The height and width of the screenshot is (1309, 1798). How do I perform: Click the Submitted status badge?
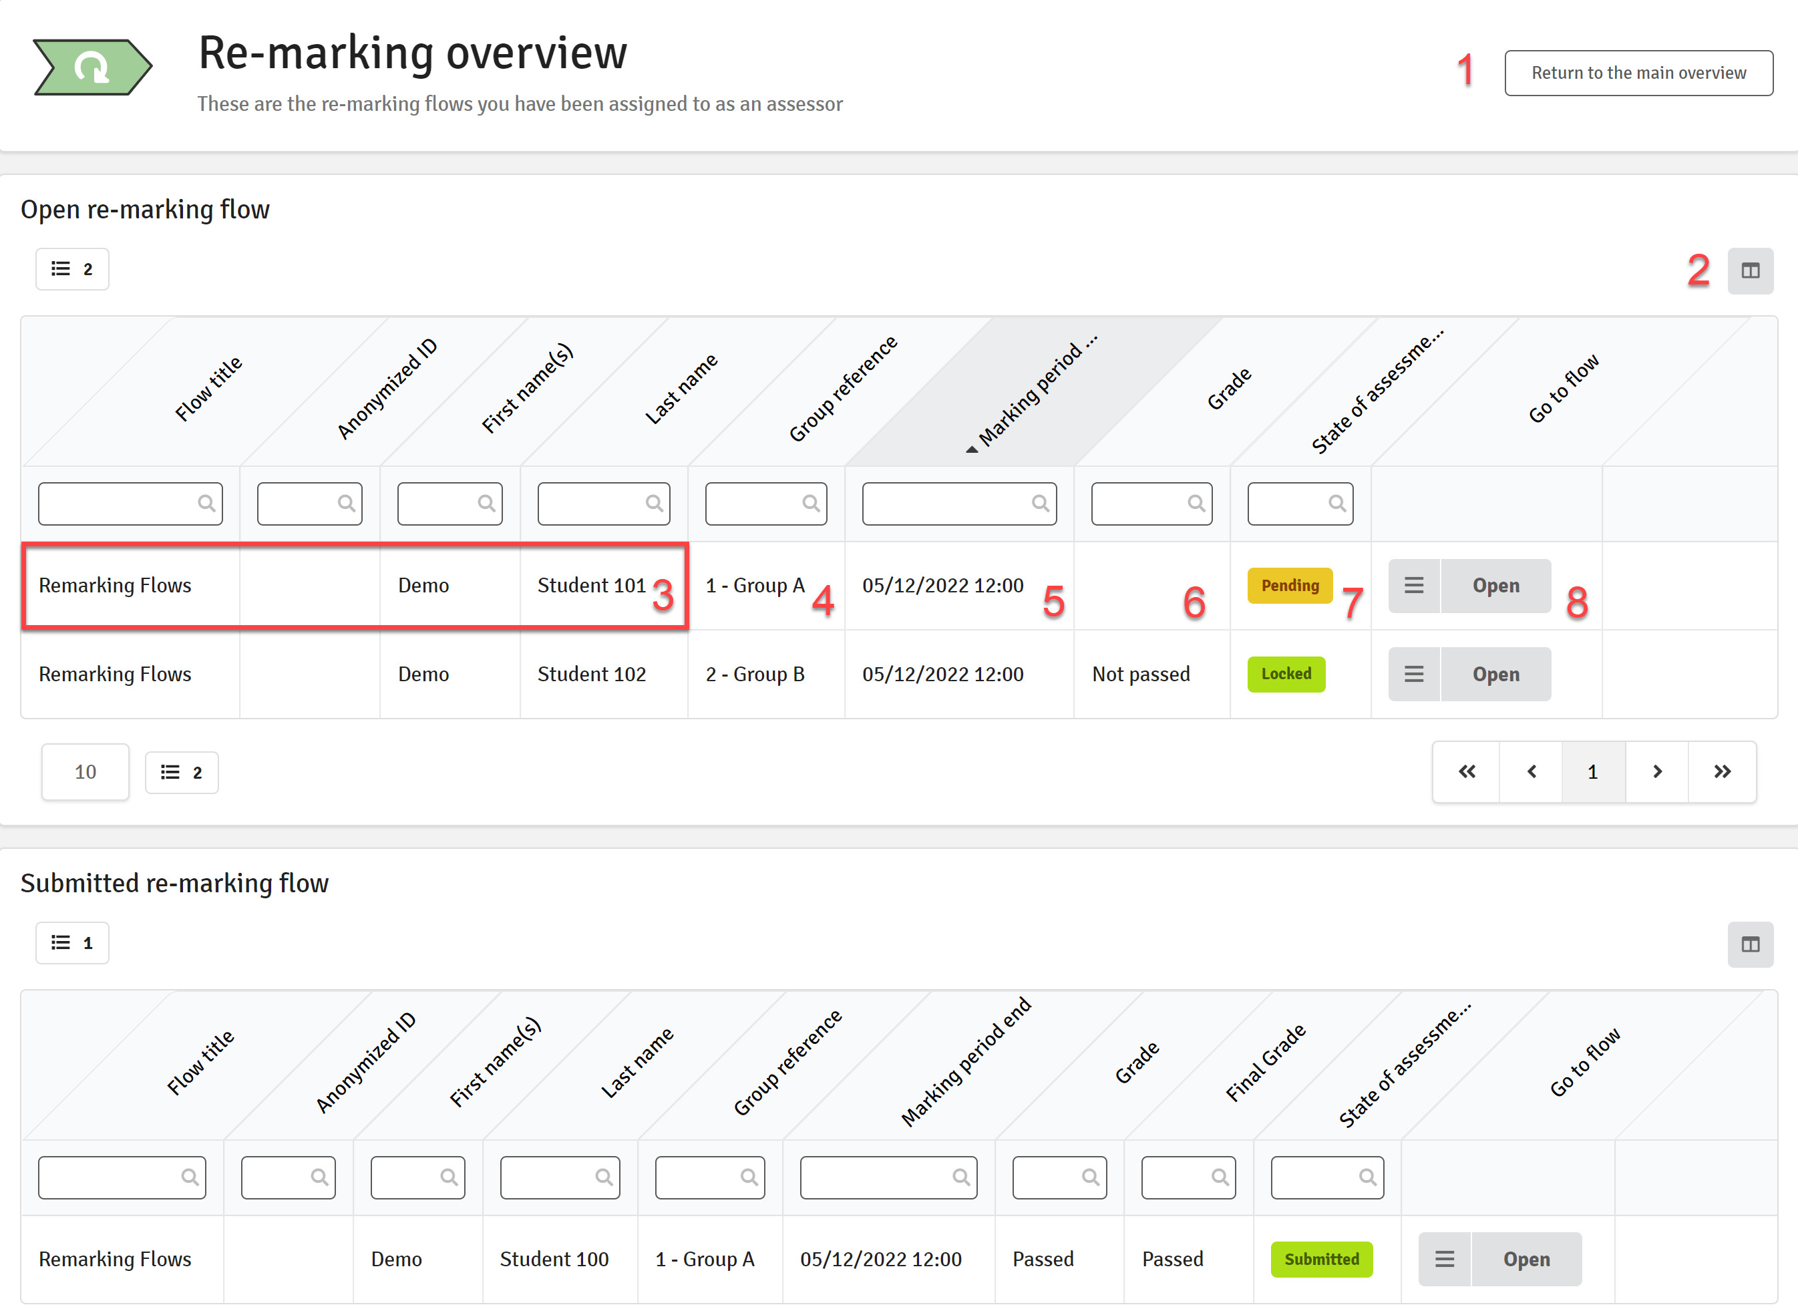1322,1259
